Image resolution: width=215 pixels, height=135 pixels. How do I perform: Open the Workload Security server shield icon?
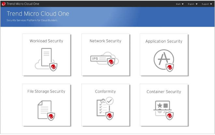[46, 59]
